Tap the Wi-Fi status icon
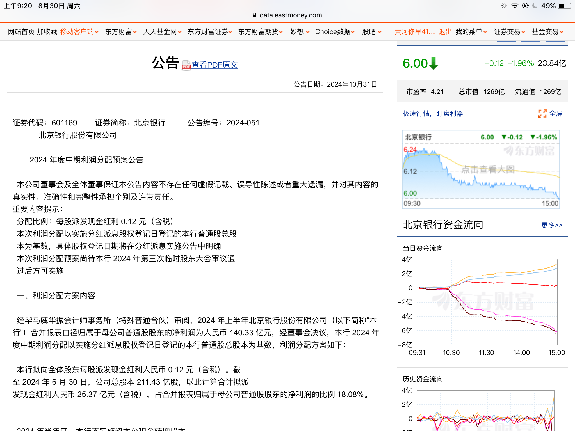 click(x=515, y=6)
